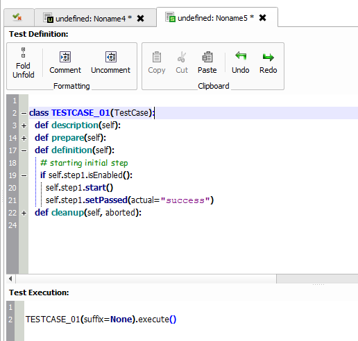Click the green Undo arrow

[241, 56]
